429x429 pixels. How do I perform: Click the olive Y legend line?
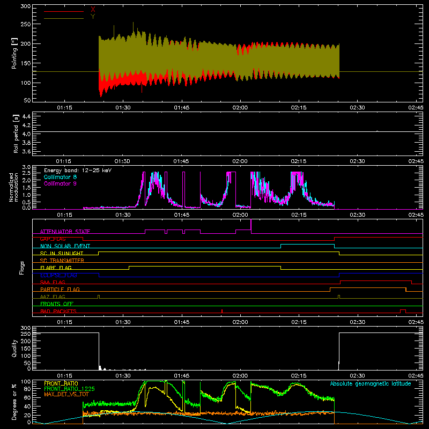pos(64,18)
